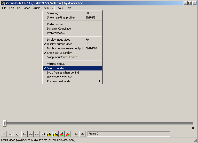Open the Help menu
This screenshot has width=198, height=143.
click(68, 8)
